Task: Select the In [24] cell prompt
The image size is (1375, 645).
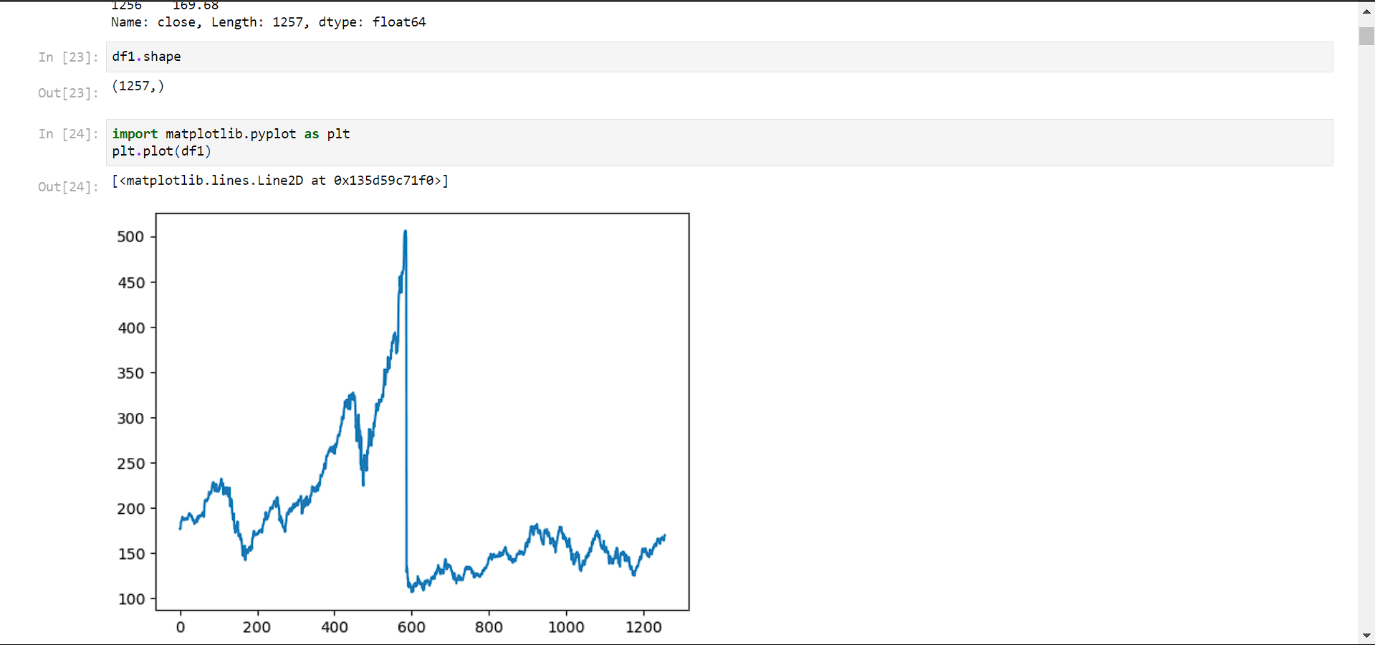Action: [68, 134]
